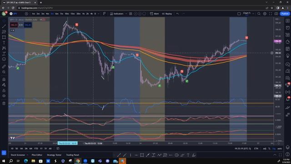Screen dimensions: 291x164
Task: Open the chart snapshot camera
Action: click(x=276, y=14)
